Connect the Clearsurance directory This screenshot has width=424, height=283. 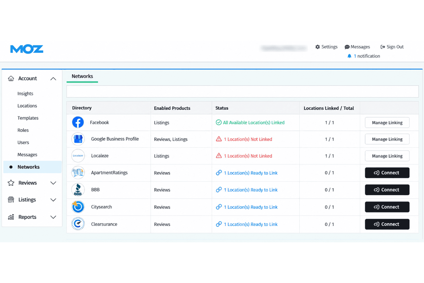(x=387, y=224)
